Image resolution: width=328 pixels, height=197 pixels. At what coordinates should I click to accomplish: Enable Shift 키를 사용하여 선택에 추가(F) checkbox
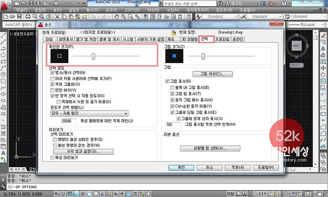point(52,79)
